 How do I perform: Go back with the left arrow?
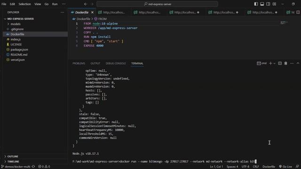(x=86, y=4)
